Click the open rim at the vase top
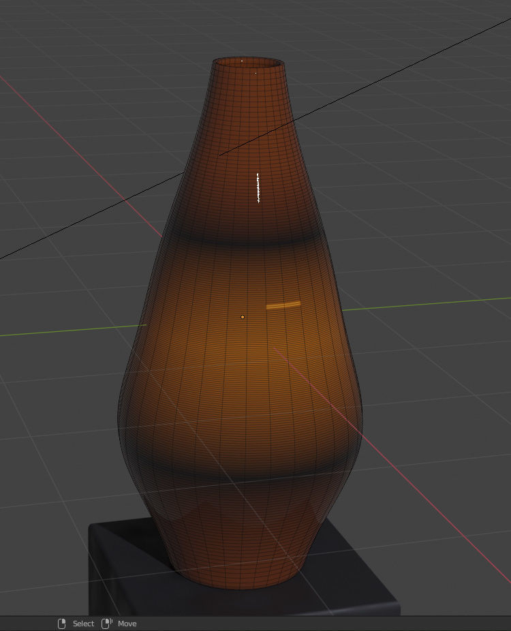The width and height of the screenshot is (511, 631). pos(248,63)
